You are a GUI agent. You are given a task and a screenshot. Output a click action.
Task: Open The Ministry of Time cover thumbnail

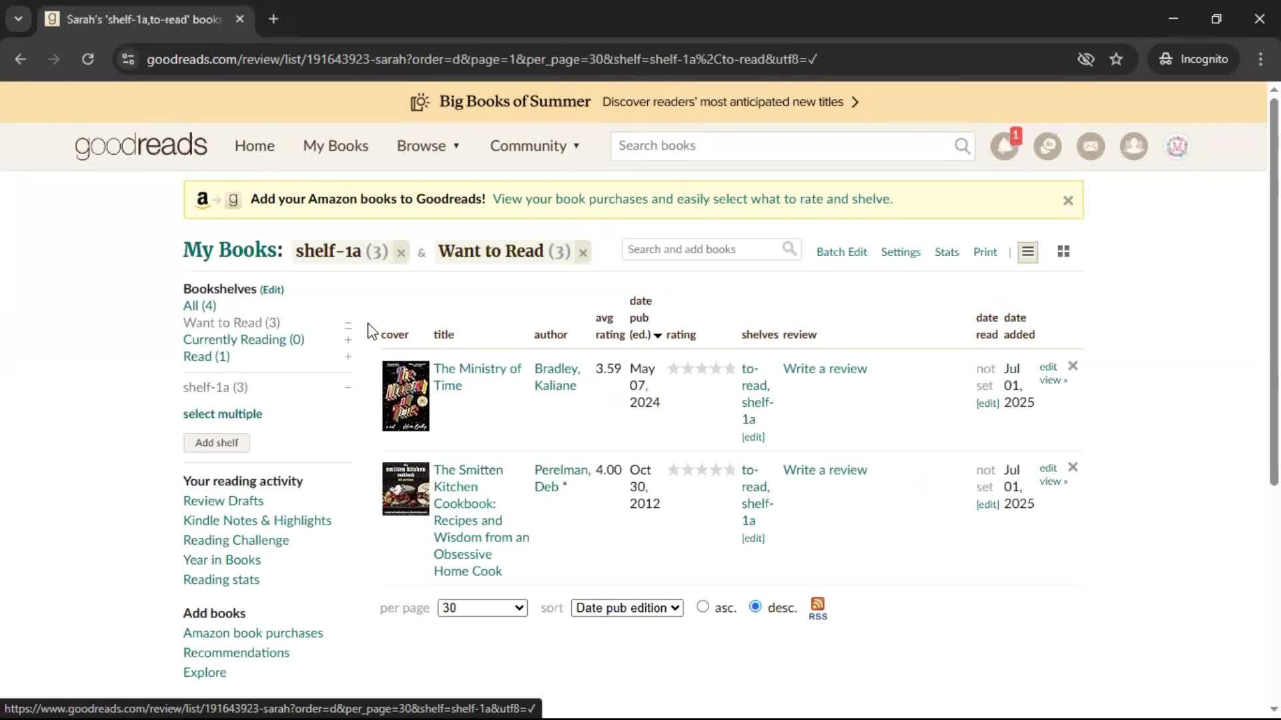point(406,396)
